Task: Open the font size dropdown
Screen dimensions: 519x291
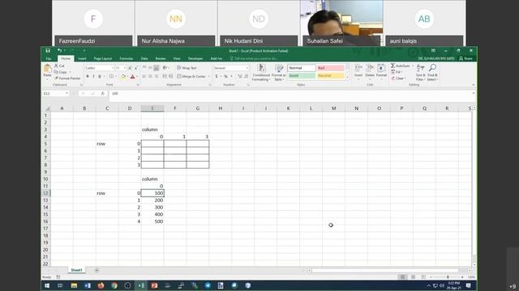Action: [124, 68]
